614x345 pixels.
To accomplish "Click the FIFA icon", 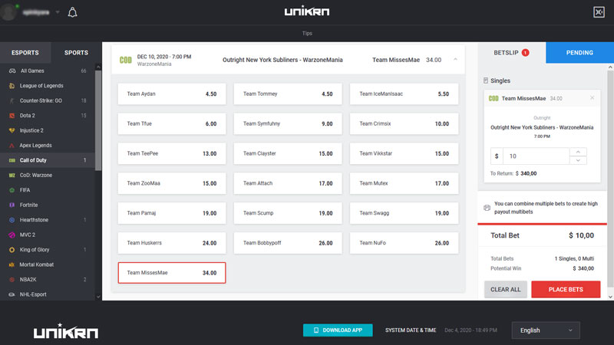I will pos(12,190).
